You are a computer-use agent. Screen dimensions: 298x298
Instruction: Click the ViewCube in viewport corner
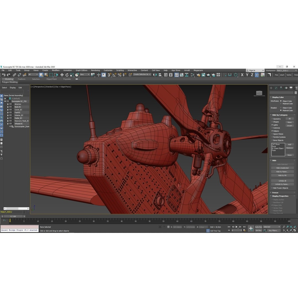259,93
